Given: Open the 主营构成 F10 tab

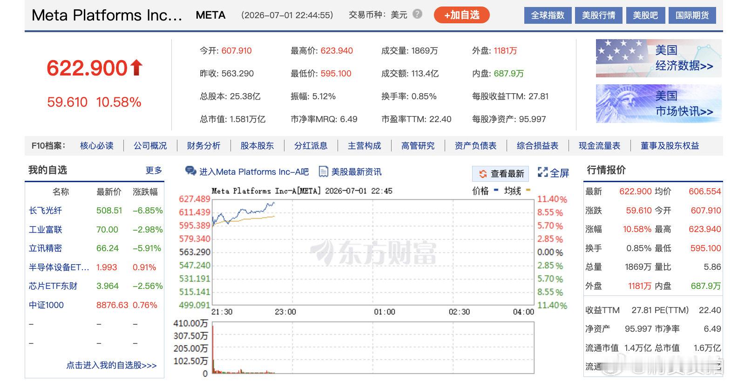Looking at the screenshot, I should click(x=364, y=146).
